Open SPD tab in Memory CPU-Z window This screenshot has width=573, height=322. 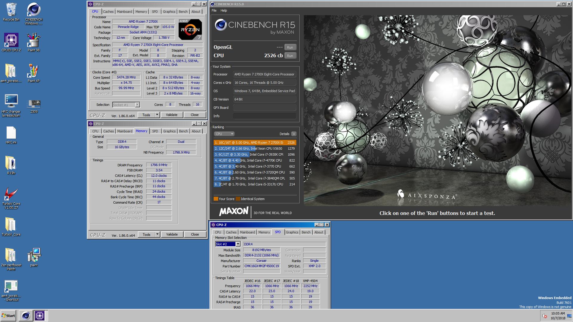[155, 131]
